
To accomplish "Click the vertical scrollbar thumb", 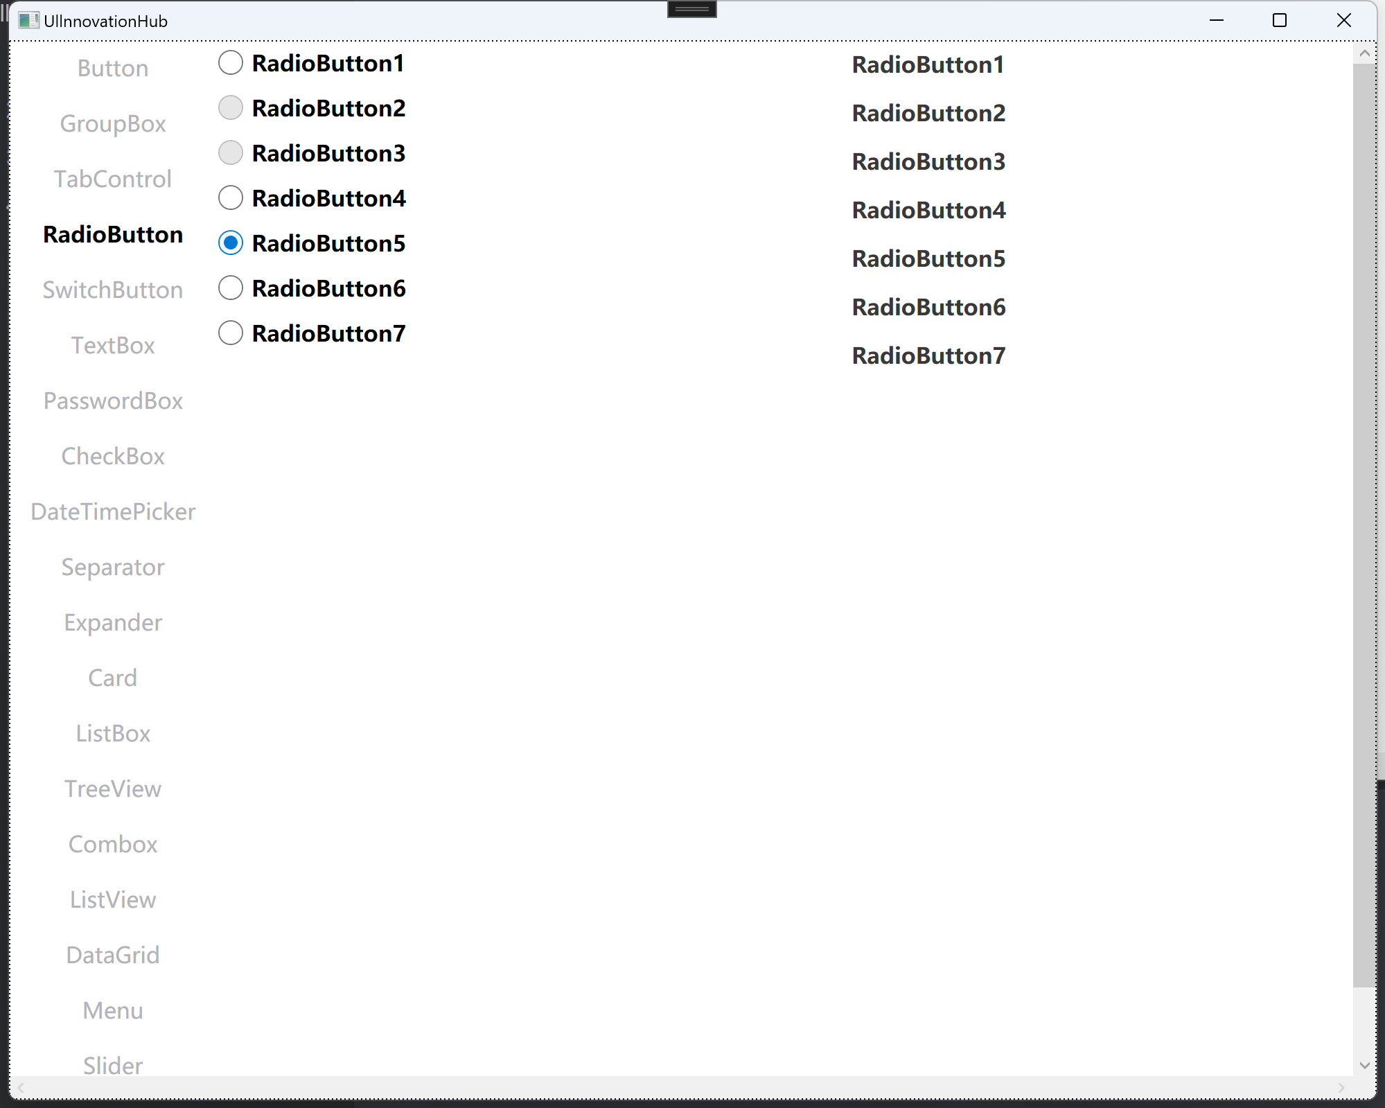I will [x=1364, y=525].
